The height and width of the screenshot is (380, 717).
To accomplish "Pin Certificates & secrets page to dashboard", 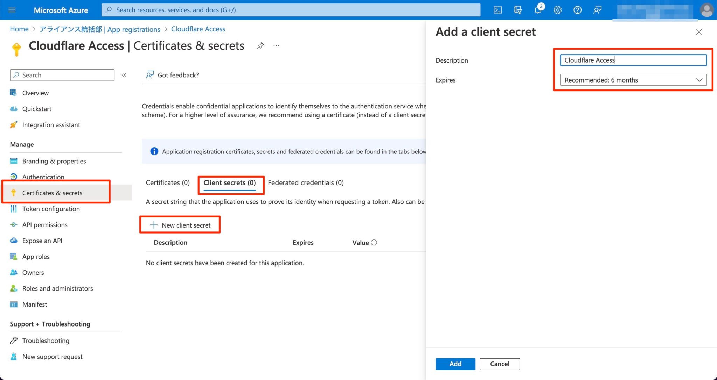I will pos(260,45).
